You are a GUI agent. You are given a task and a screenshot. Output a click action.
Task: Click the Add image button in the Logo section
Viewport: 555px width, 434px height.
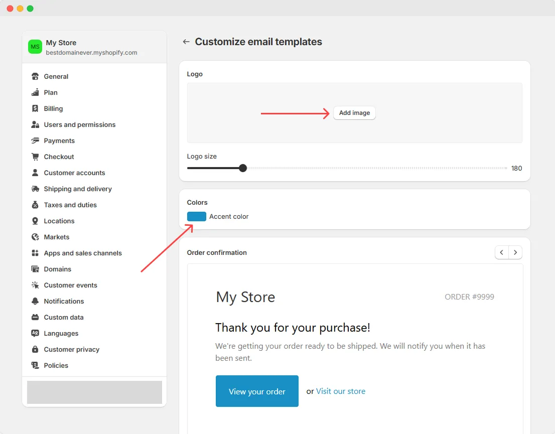coord(354,113)
